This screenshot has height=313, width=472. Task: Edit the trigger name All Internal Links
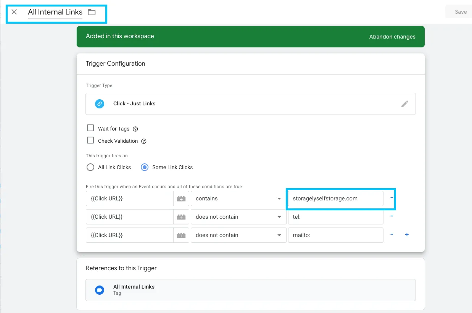click(x=55, y=12)
